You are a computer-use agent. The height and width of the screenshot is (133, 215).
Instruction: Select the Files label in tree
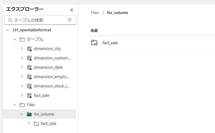pyautogui.click(x=31, y=105)
